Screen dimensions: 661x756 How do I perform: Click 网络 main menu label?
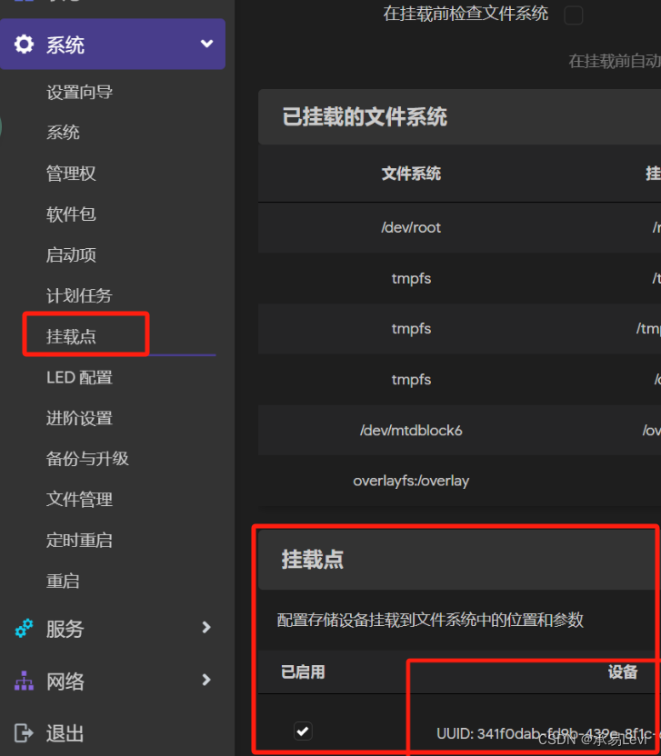[x=65, y=681]
